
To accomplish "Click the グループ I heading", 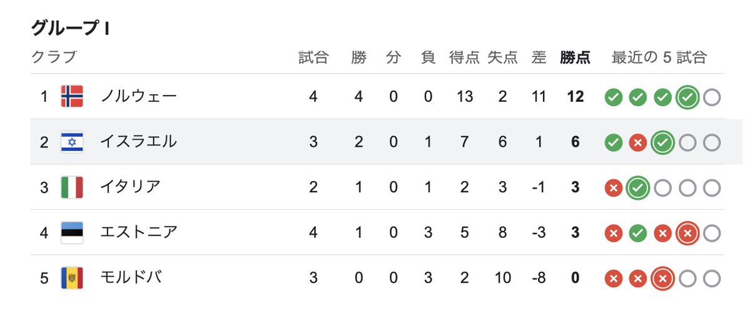I will (x=70, y=29).
